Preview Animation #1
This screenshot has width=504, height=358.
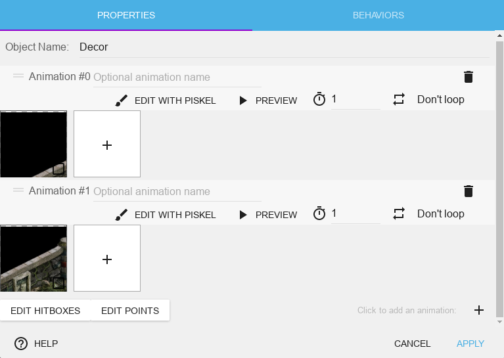click(x=268, y=215)
